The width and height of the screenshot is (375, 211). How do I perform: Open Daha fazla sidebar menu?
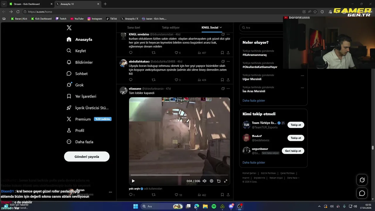80,142
